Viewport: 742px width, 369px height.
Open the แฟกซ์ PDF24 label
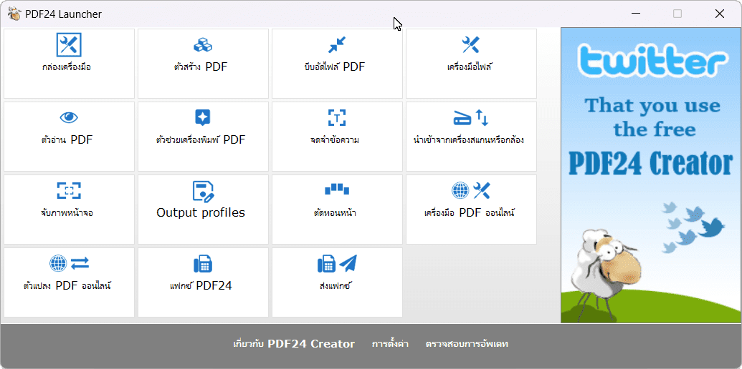(x=201, y=285)
